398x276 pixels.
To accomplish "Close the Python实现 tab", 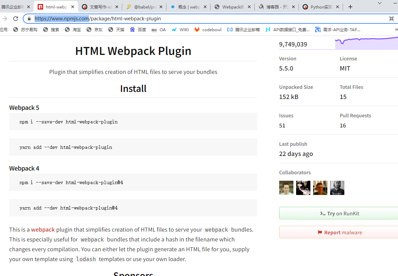I will pos(338,7).
